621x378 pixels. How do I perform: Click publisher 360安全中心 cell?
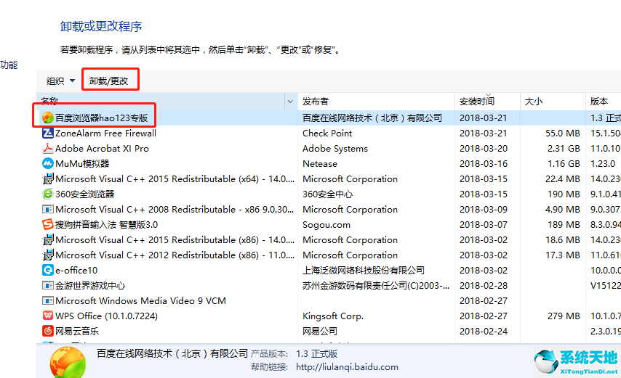[x=327, y=194]
